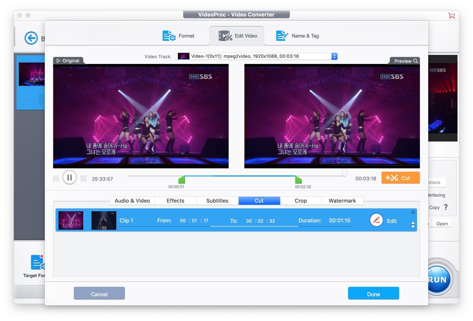Click the From time field of Clip 1

tap(194, 220)
